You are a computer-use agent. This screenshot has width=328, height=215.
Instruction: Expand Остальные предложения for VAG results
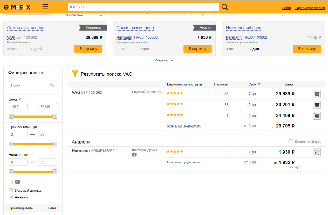point(184,126)
